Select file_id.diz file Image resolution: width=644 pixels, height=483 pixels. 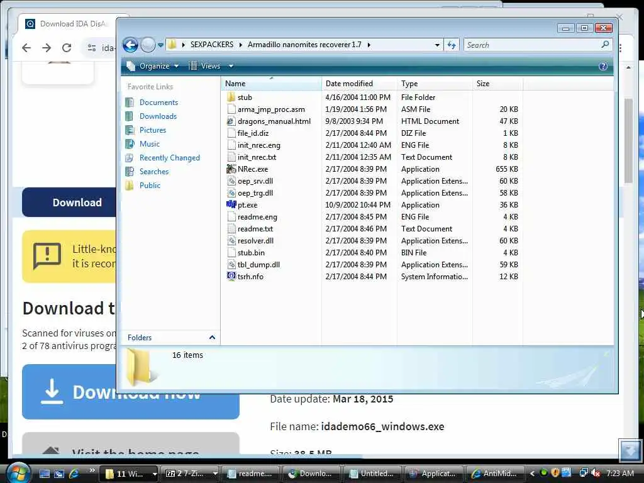(253, 133)
